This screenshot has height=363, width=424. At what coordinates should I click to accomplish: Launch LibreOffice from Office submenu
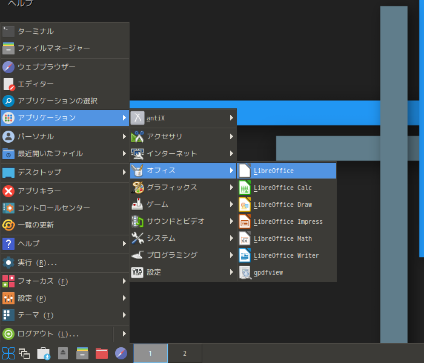(287, 171)
